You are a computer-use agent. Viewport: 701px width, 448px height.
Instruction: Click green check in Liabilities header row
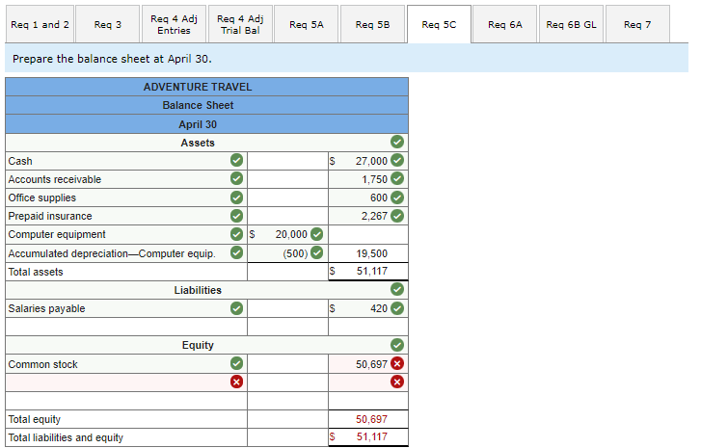(x=397, y=289)
